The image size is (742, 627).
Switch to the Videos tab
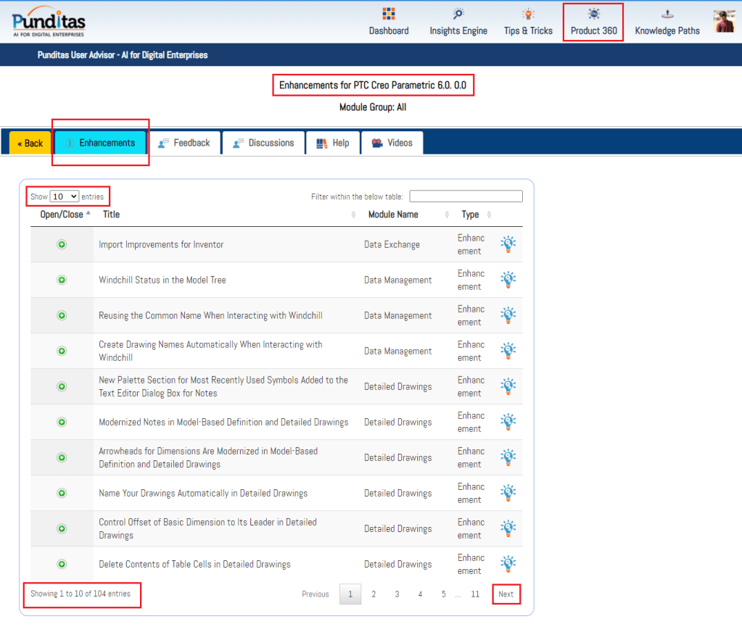tap(392, 143)
